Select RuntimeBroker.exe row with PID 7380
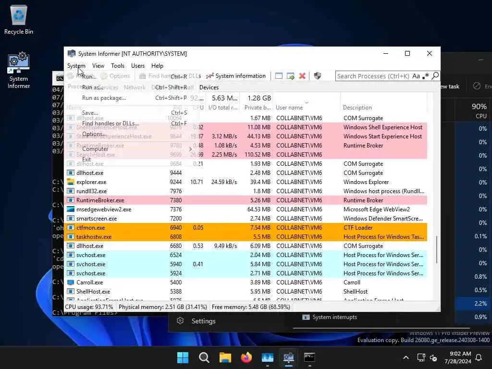Screen dimensions: 492x369 [246, 200]
